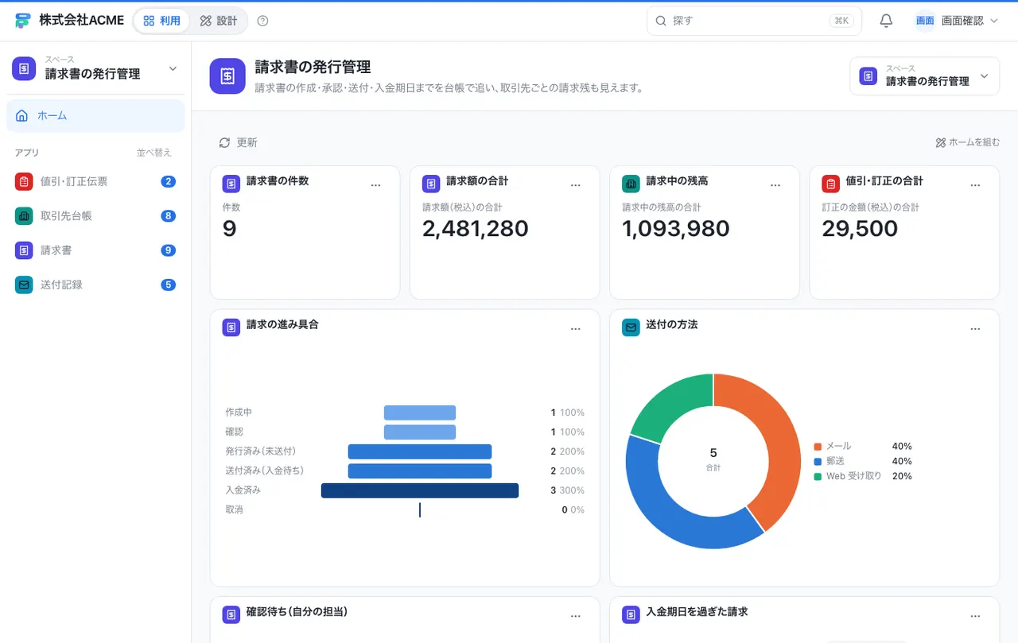Open the 画面確認 user menu
The width and height of the screenshot is (1018, 643).
[956, 21]
